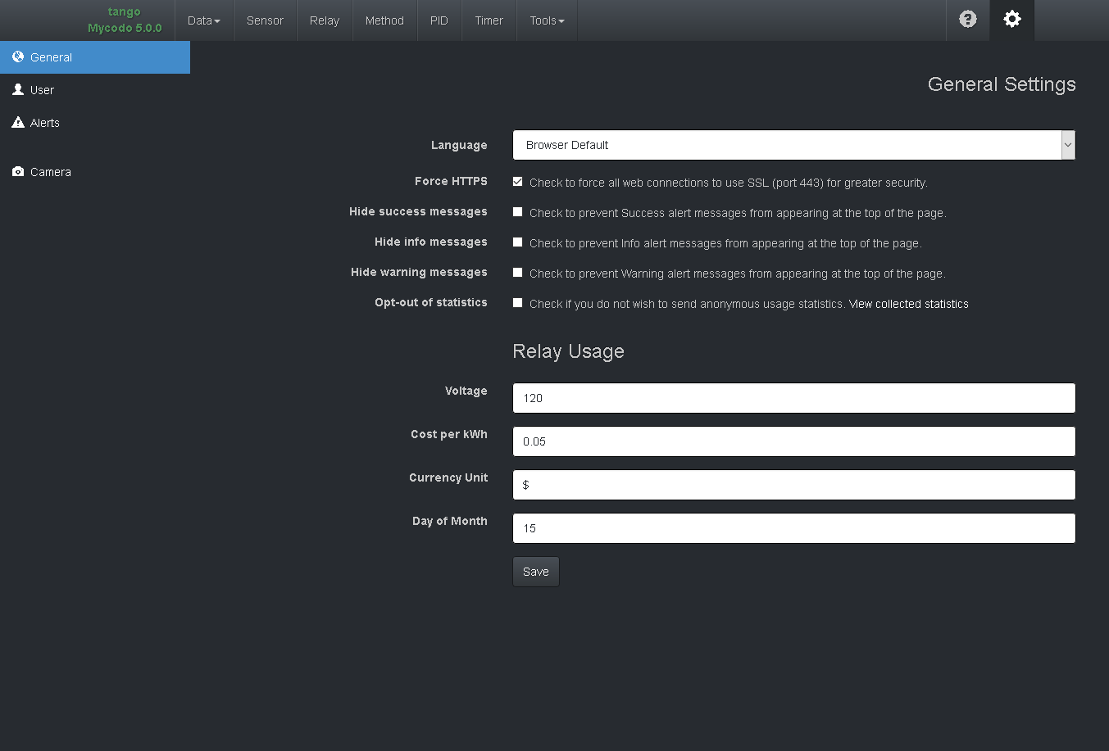The height and width of the screenshot is (751, 1109).
Task: Check the Opt-out of statistics box
Action: [517, 302]
